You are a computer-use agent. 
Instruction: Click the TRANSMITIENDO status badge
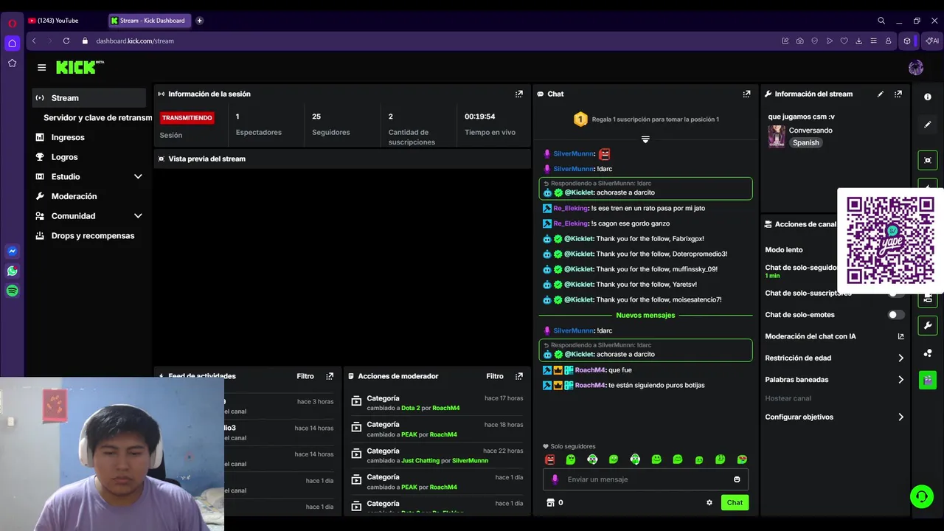point(187,118)
